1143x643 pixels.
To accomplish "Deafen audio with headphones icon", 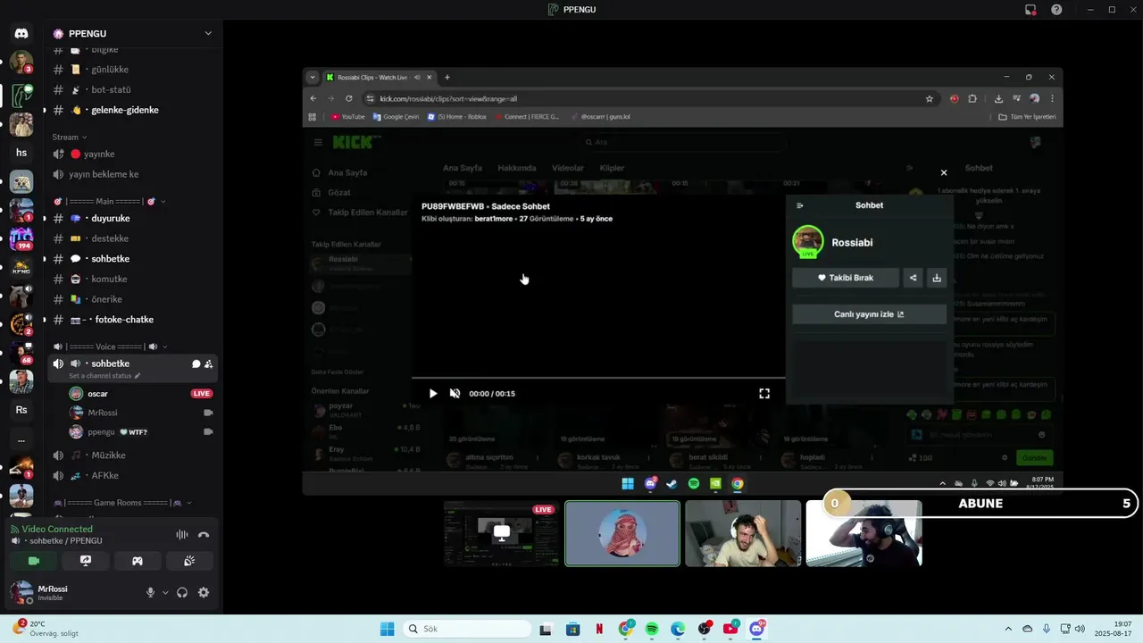I will click(x=182, y=592).
